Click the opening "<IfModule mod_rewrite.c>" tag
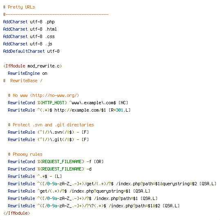The height and width of the screenshot is (220, 220). point(33,66)
